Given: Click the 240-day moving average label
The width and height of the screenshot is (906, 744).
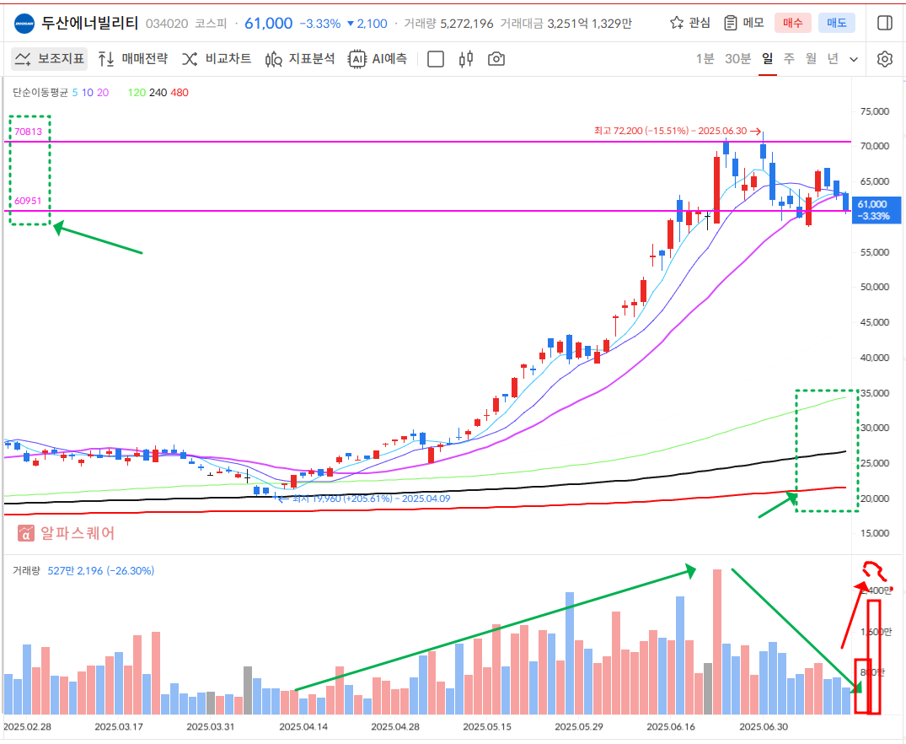Looking at the screenshot, I should pyautogui.click(x=158, y=93).
